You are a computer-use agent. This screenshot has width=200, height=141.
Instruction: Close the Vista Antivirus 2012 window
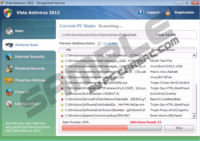pyautogui.click(x=195, y=3)
